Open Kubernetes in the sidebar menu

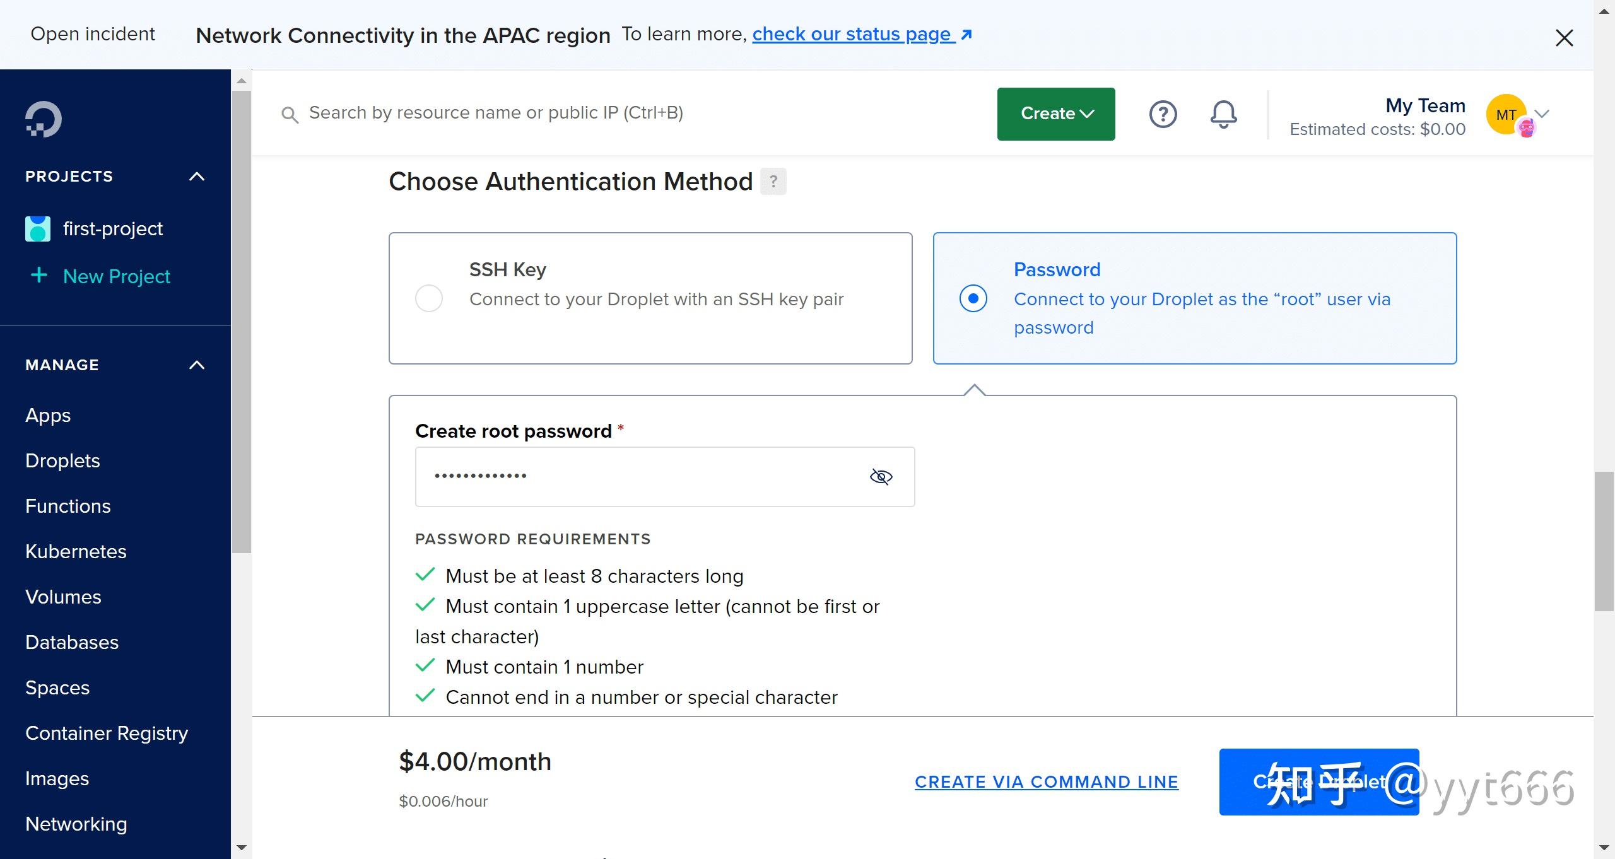(76, 551)
